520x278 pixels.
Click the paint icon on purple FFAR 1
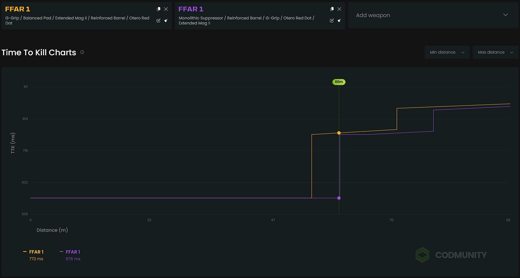[x=339, y=20]
